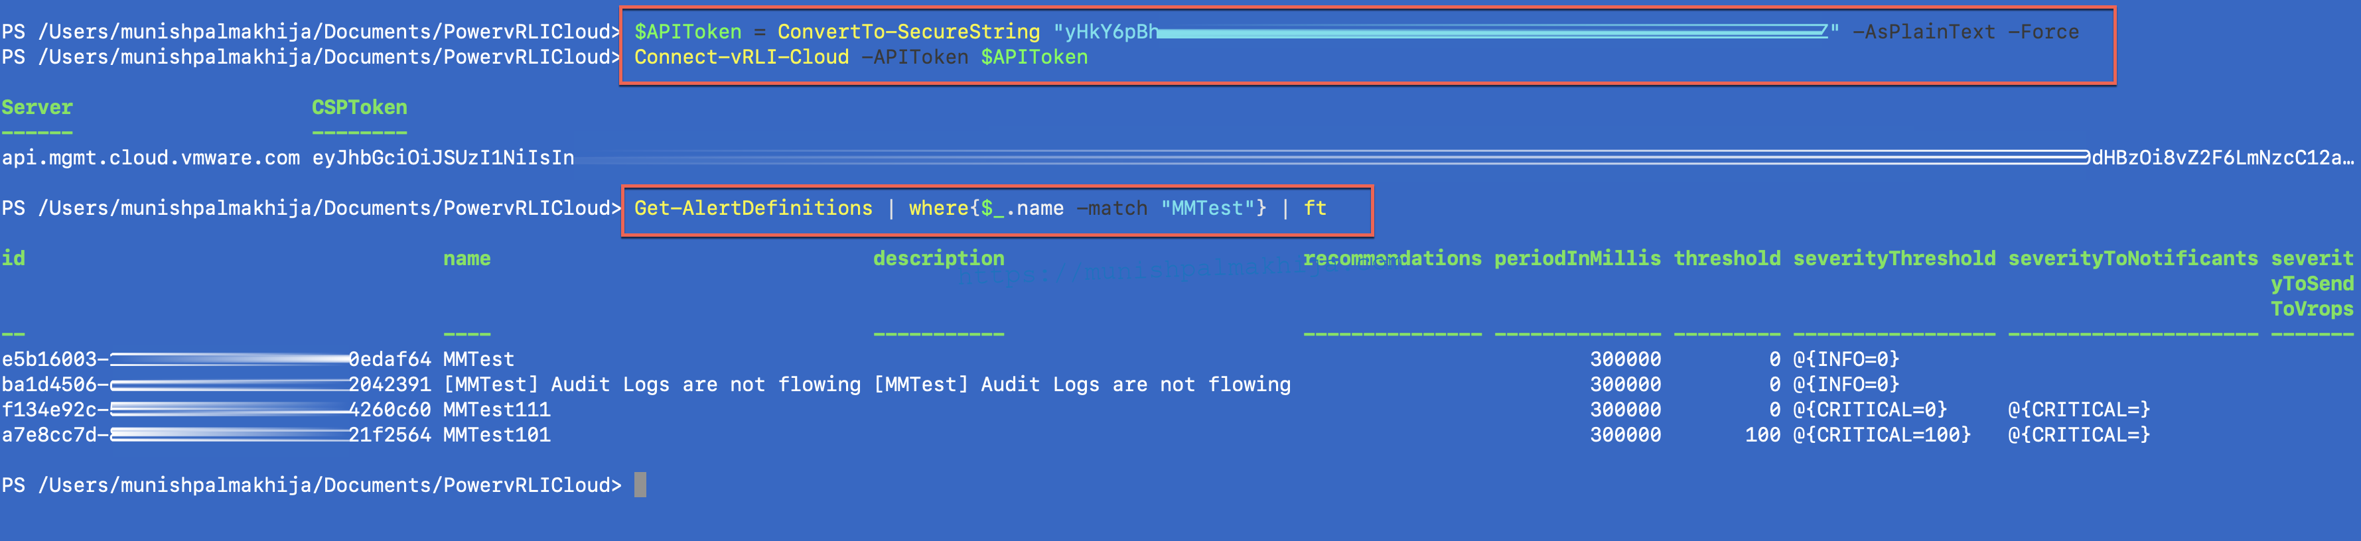Viewport: 2361px width, 541px height.
Task: Click the ConvertTo-SecureString cmdlet text
Action: [908, 32]
